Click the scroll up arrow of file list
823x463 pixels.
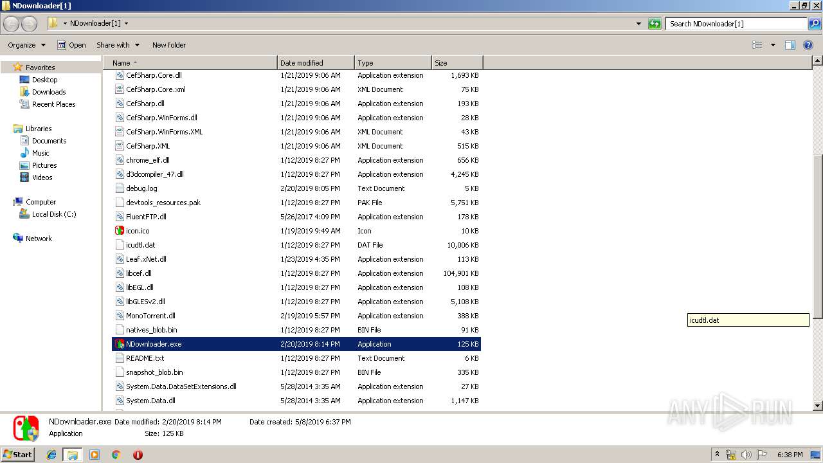(x=817, y=61)
